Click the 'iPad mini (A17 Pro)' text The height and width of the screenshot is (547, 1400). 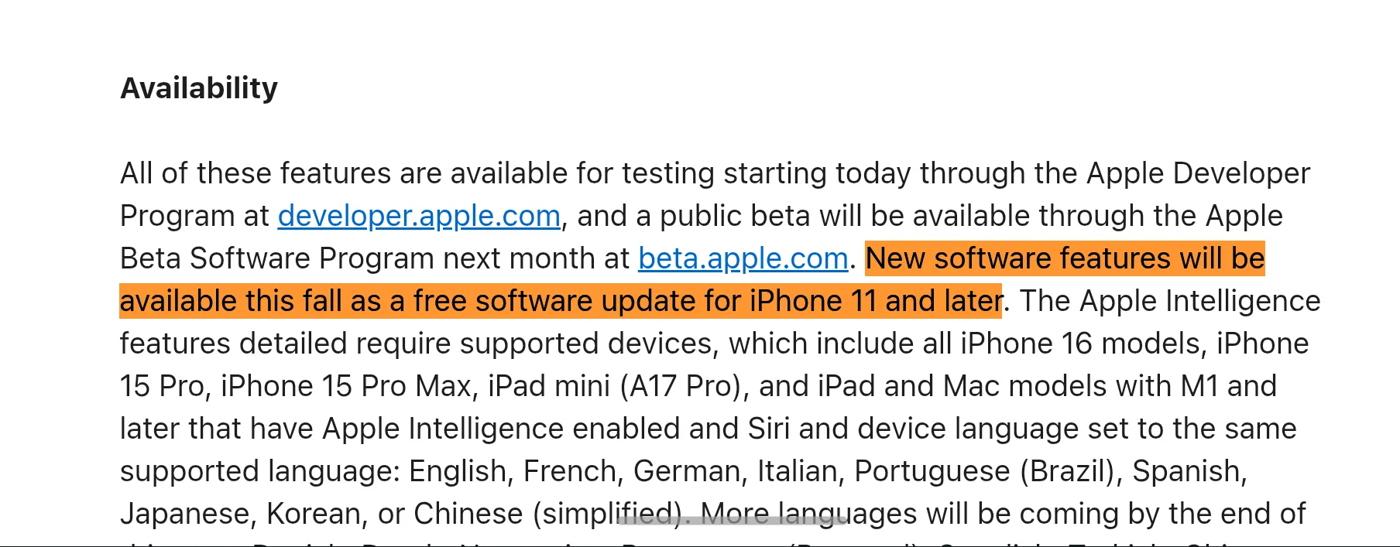(614, 386)
